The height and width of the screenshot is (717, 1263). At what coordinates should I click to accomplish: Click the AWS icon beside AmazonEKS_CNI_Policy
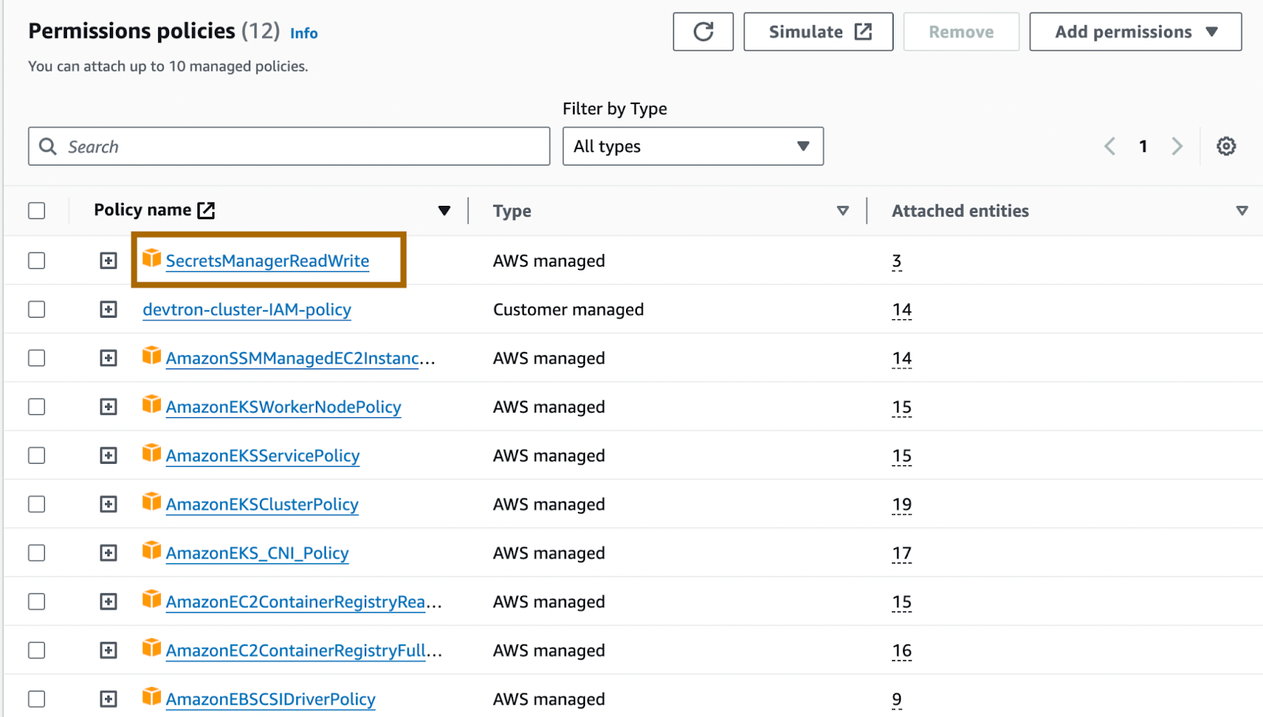152,551
